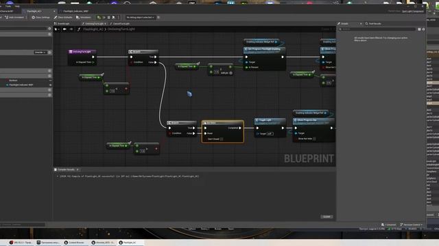Open the play options three-dot menu
439x246 pixels.
118,17
